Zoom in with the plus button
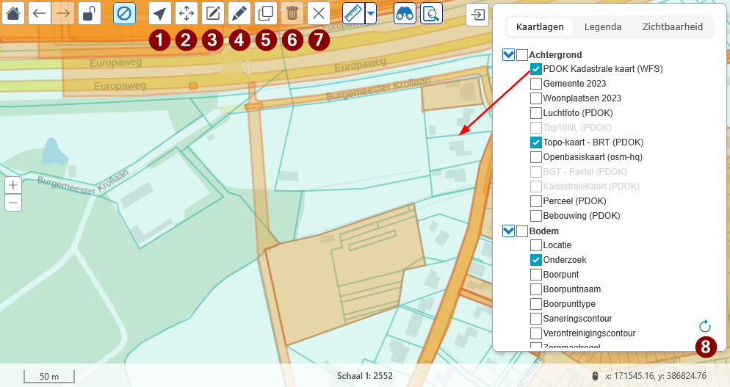Screen dimensions: 730x387 click(13, 185)
